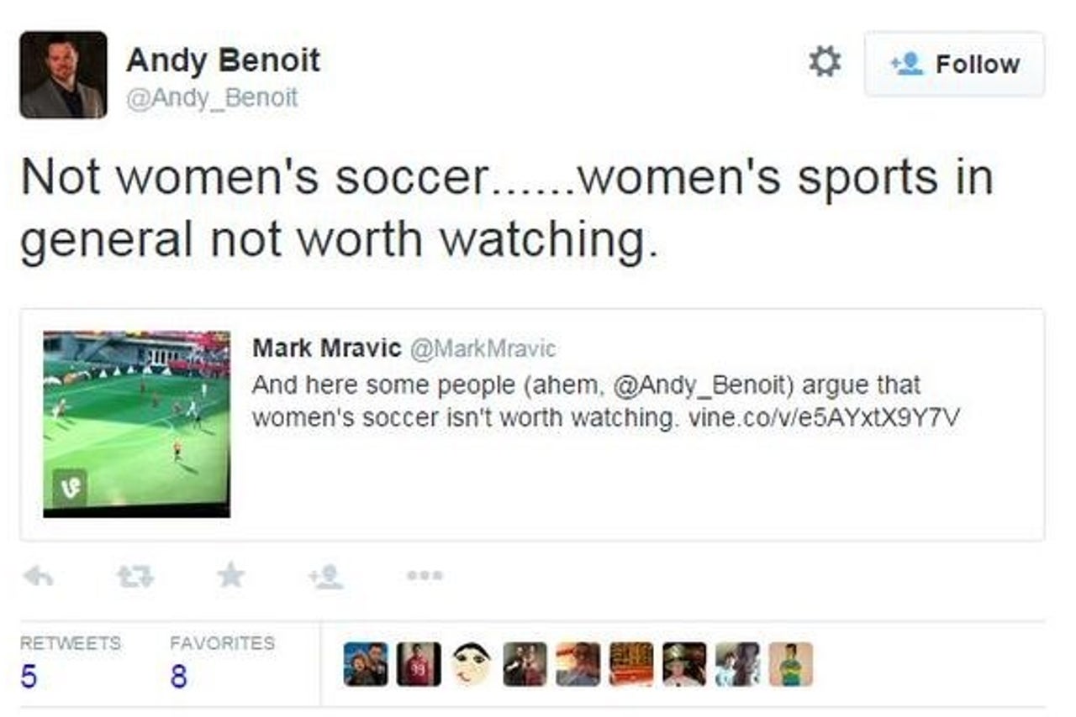Click the Andy Benoit display name

(223, 60)
